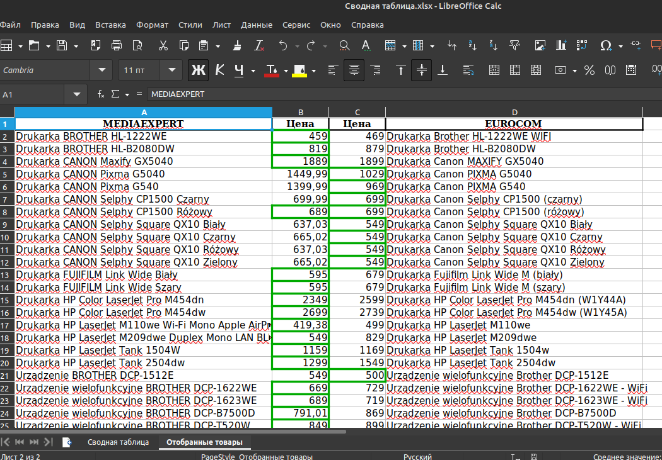Open the Cambria font name dropdown

tap(102, 70)
